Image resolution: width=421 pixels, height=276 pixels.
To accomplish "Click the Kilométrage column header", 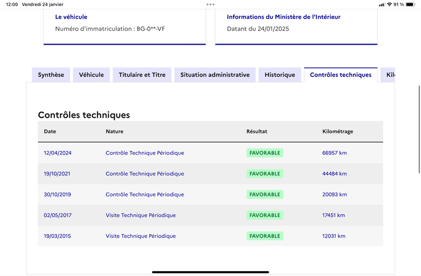I will pyautogui.click(x=337, y=131).
